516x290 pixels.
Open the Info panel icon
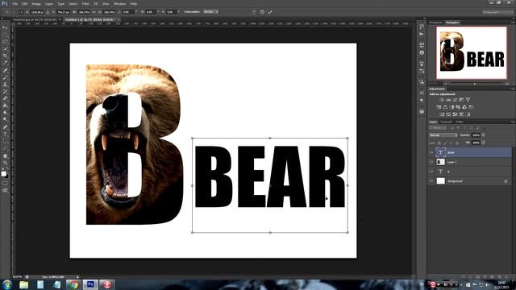pyautogui.click(x=422, y=52)
